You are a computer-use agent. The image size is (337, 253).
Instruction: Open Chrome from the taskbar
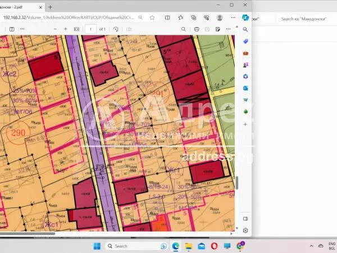click(x=240, y=246)
